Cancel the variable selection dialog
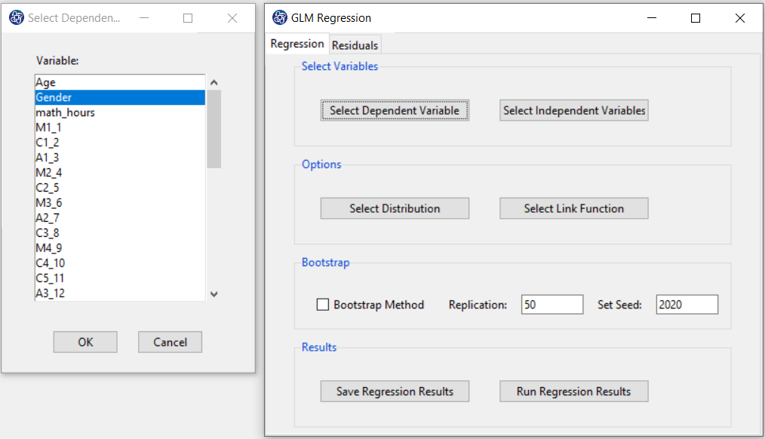 point(170,342)
